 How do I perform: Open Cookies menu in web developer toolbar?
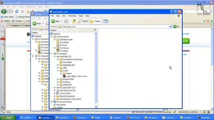pyautogui.click(x=17, y=21)
